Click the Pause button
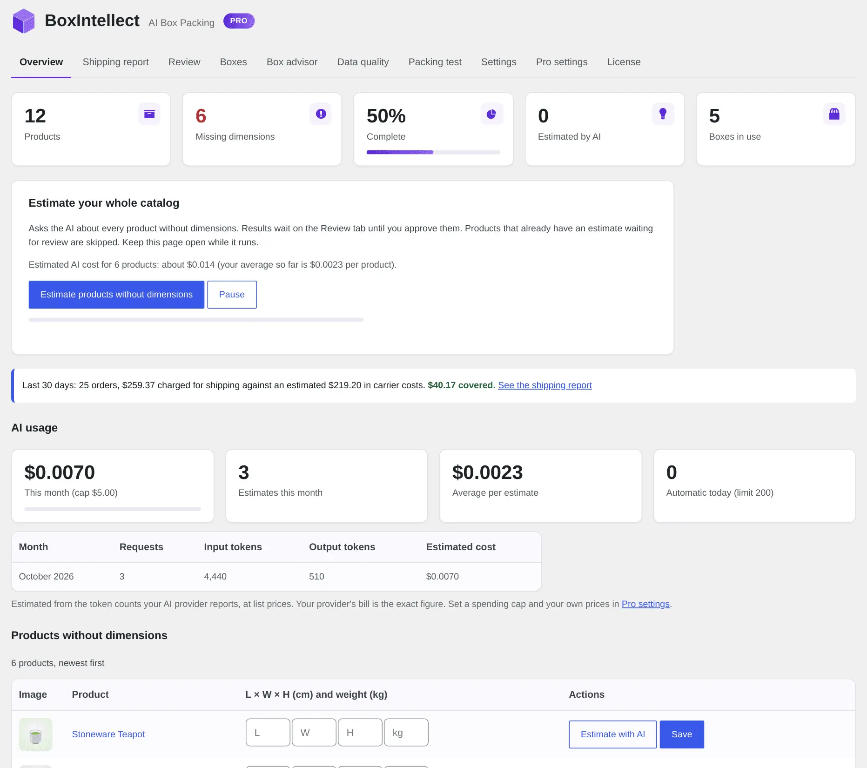Screen dimensions: 867x768 coord(232,295)
